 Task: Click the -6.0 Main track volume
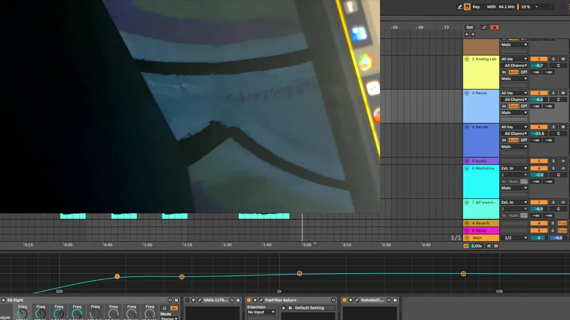coord(558,238)
